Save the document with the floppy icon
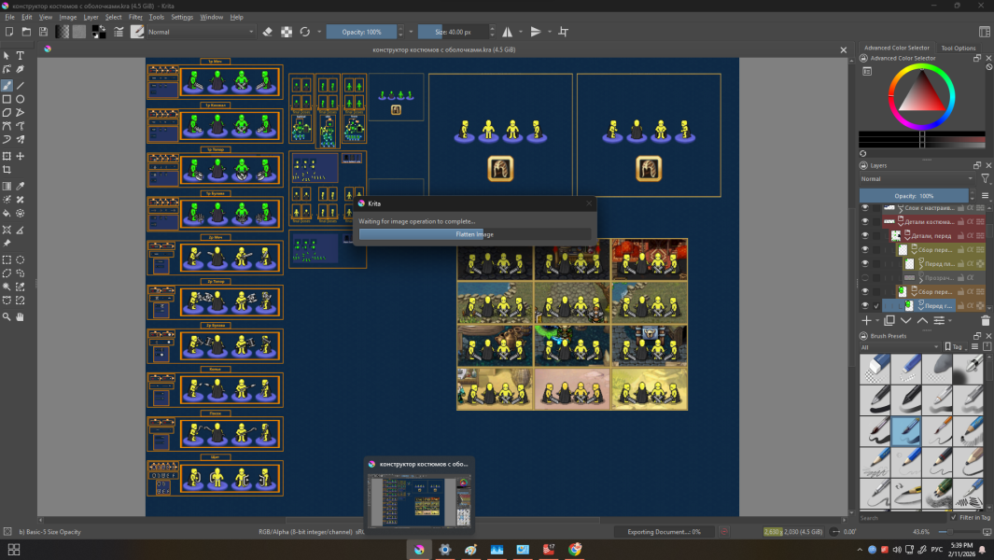This screenshot has height=560, width=994. (x=43, y=32)
